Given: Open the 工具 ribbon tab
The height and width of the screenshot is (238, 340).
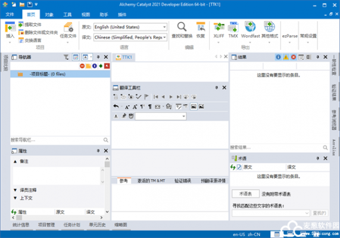Looking at the screenshot, I should pyautogui.click(x=67, y=14).
